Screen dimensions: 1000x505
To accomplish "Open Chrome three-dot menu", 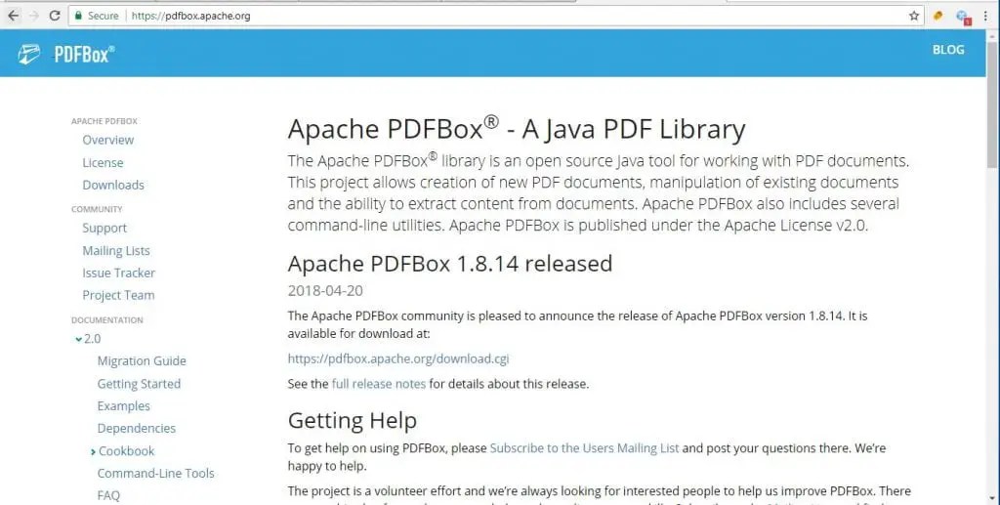I will click(x=986, y=16).
